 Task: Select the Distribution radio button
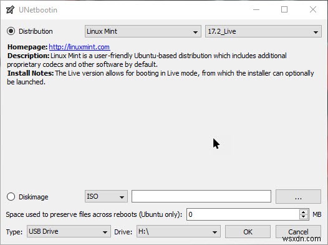pos(11,31)
